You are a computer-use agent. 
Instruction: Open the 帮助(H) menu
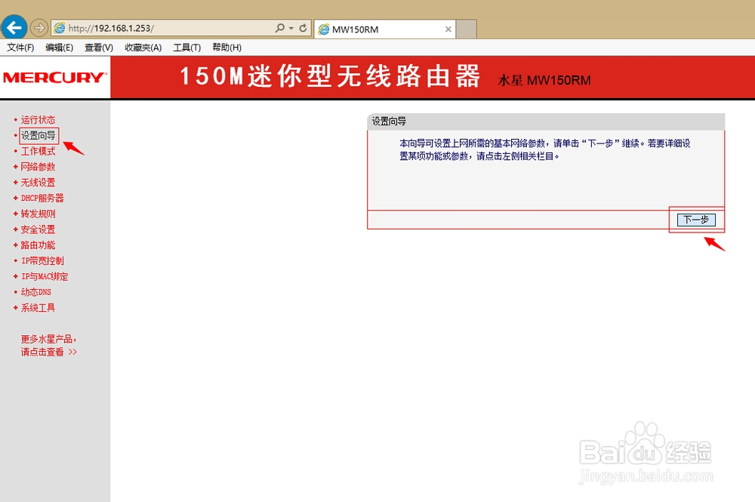(x=226, y=47)
